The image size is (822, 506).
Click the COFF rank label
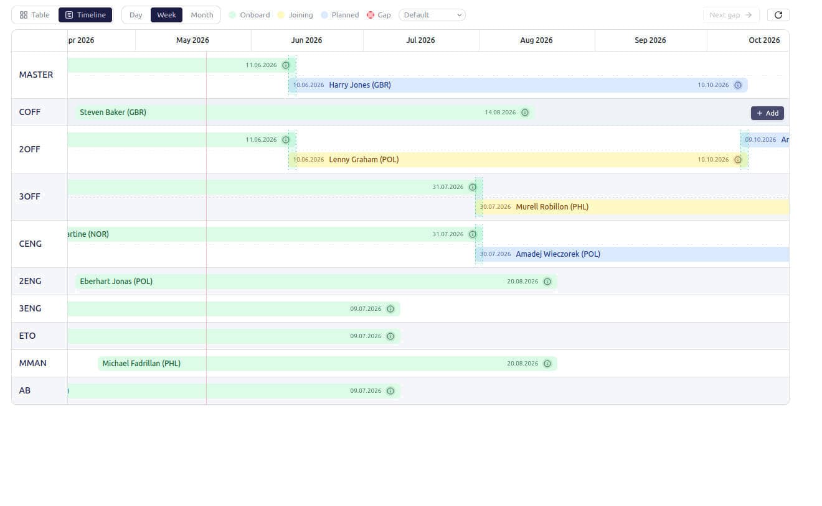pos(30,112)
